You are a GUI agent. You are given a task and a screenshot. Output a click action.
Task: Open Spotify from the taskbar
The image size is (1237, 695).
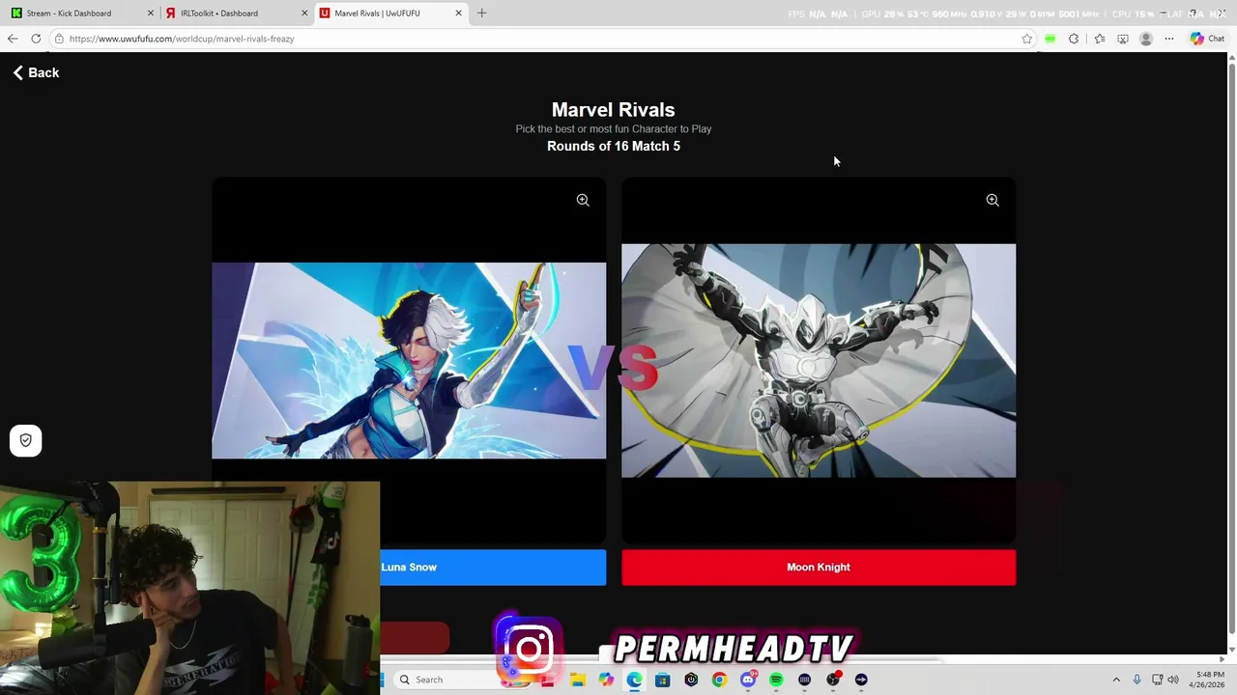pyautogui.click(x=776, y=680)
